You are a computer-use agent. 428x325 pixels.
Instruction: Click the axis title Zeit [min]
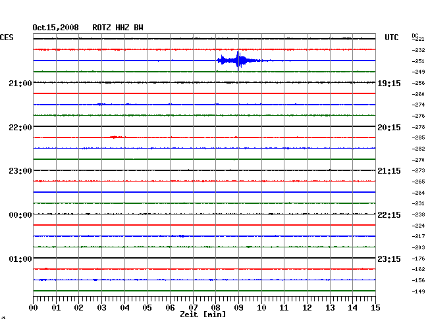coord(203,314)
